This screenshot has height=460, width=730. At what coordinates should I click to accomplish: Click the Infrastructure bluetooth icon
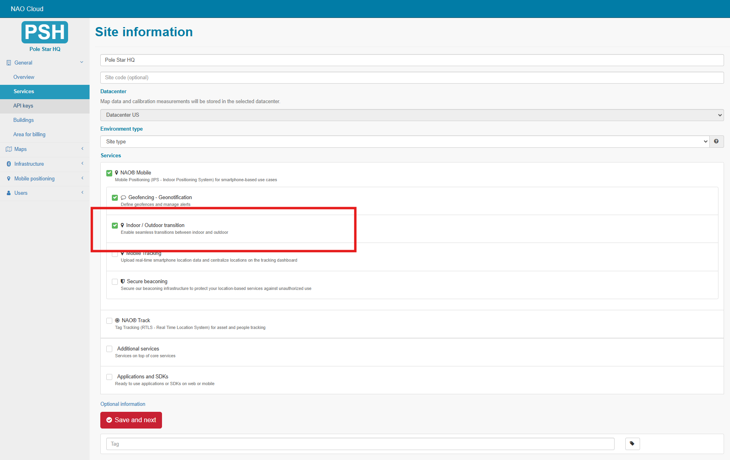tap(9, 164)
